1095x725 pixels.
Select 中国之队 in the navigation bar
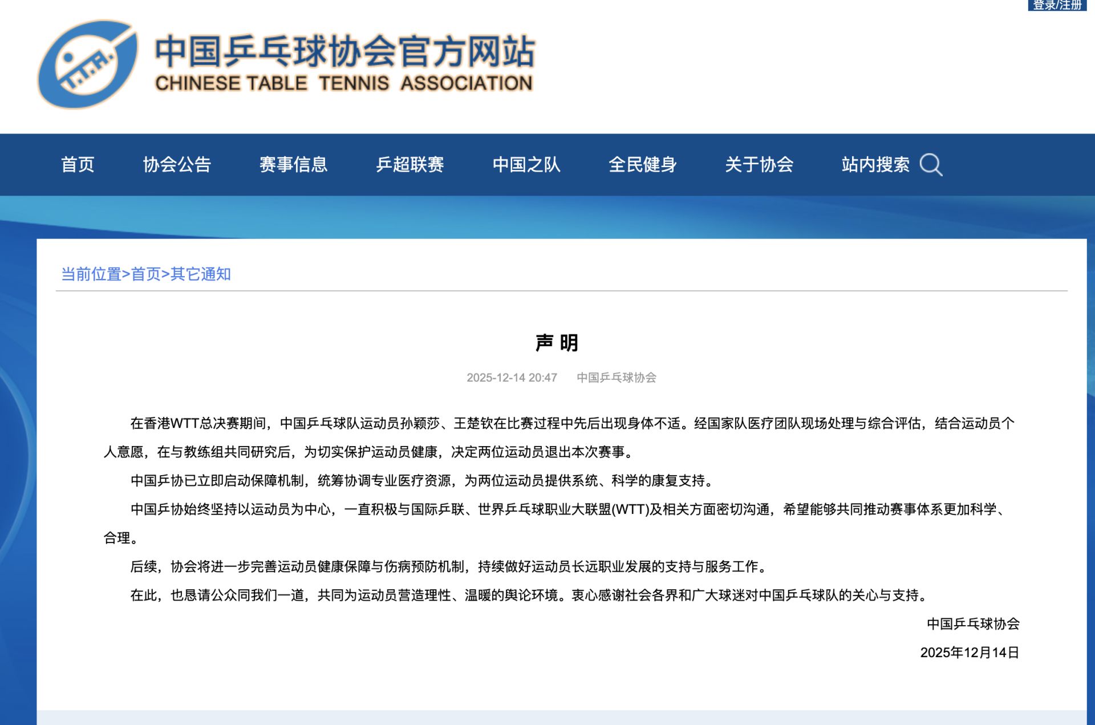528,165
